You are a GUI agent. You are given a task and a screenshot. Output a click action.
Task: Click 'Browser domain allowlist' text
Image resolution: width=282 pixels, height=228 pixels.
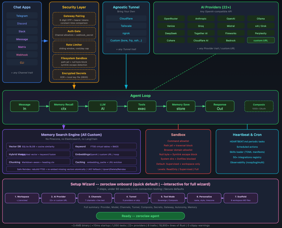tap(178, 150)
